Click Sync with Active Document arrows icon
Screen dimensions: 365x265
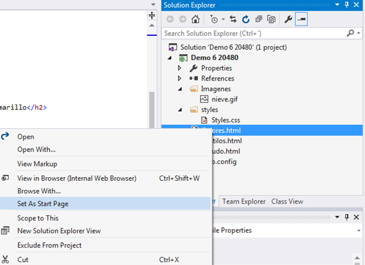233,19
